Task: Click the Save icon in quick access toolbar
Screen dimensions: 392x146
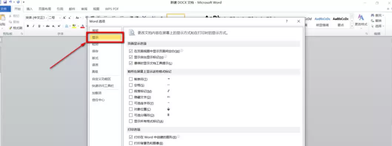Action: [5, 2]
